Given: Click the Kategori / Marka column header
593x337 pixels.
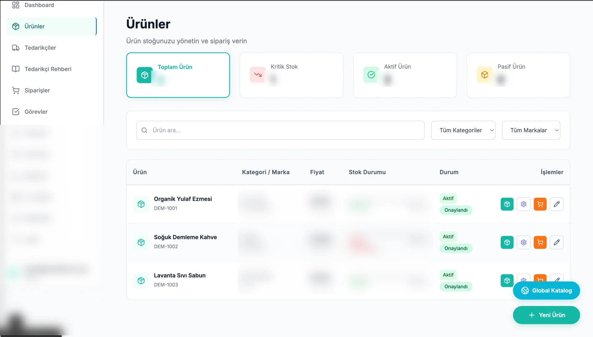Looking at the screenshot, I should pyautogui.click(x=266, y=172).
